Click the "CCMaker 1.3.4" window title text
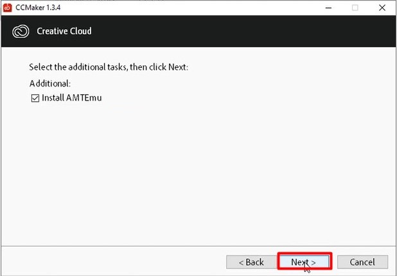Image resolution: width=397 pixels, height=276 pixels. (39, 8)
